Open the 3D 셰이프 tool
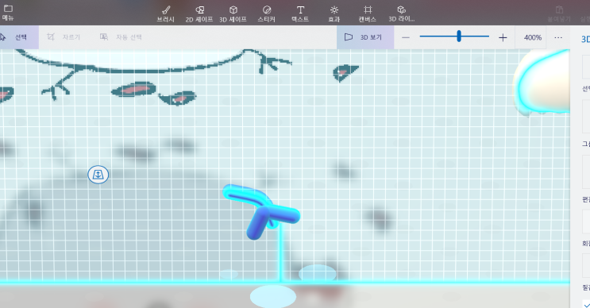This screenshot has height=308, width=590. point(233,13)
